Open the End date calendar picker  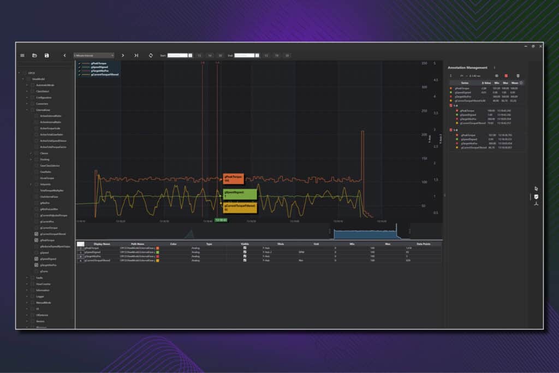pos(257,56)
